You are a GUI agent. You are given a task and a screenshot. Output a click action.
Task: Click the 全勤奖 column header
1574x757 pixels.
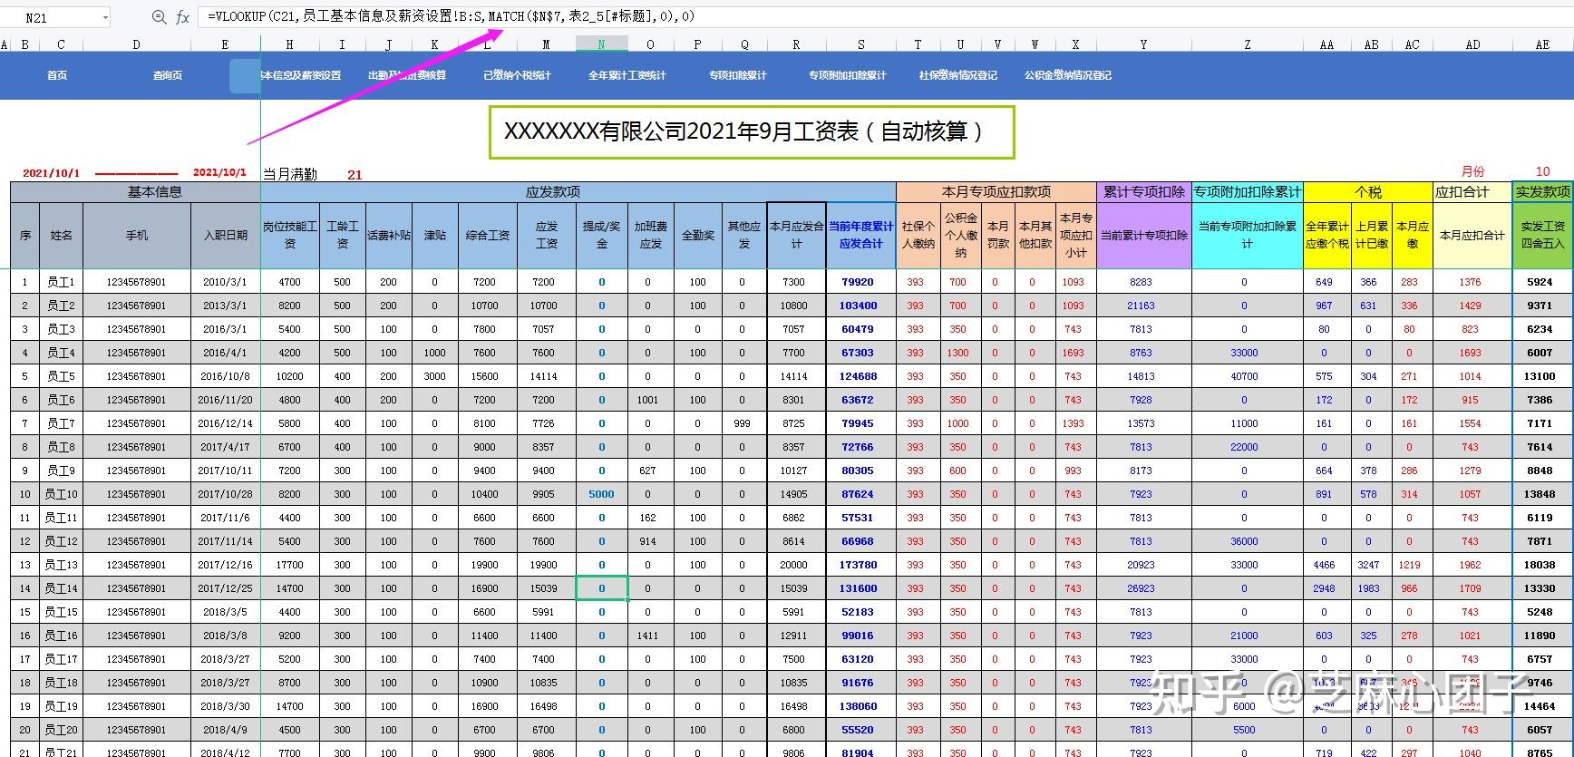pyautogui.click(x=697, y=235)
